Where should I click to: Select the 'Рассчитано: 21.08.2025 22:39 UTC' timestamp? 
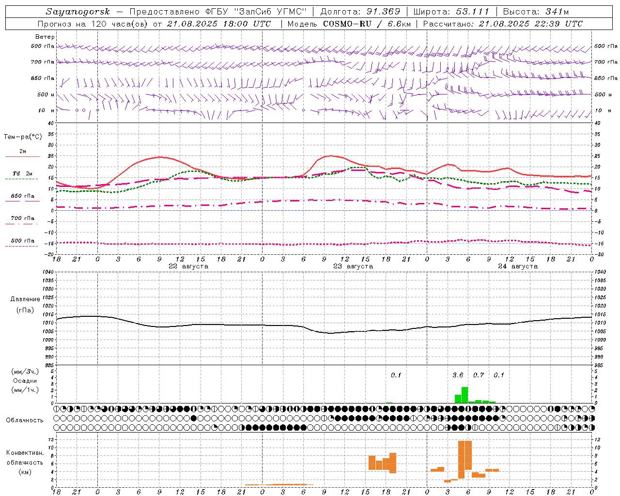(503, 24)
